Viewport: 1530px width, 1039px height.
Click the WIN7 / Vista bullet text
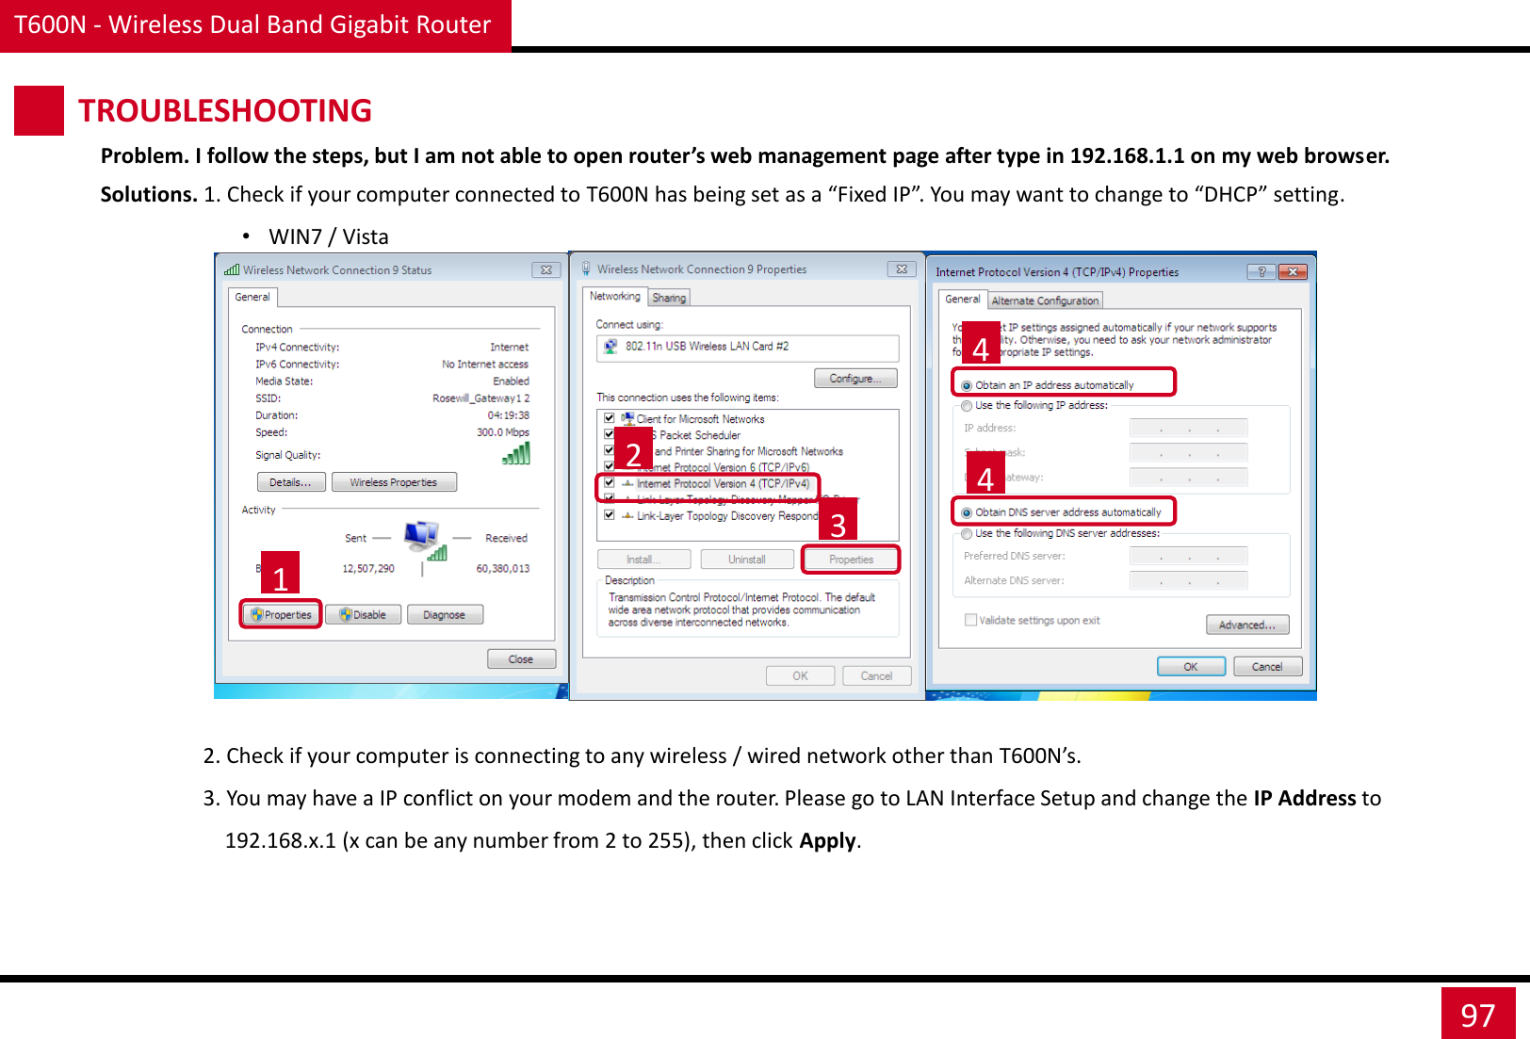coord(329,236)
